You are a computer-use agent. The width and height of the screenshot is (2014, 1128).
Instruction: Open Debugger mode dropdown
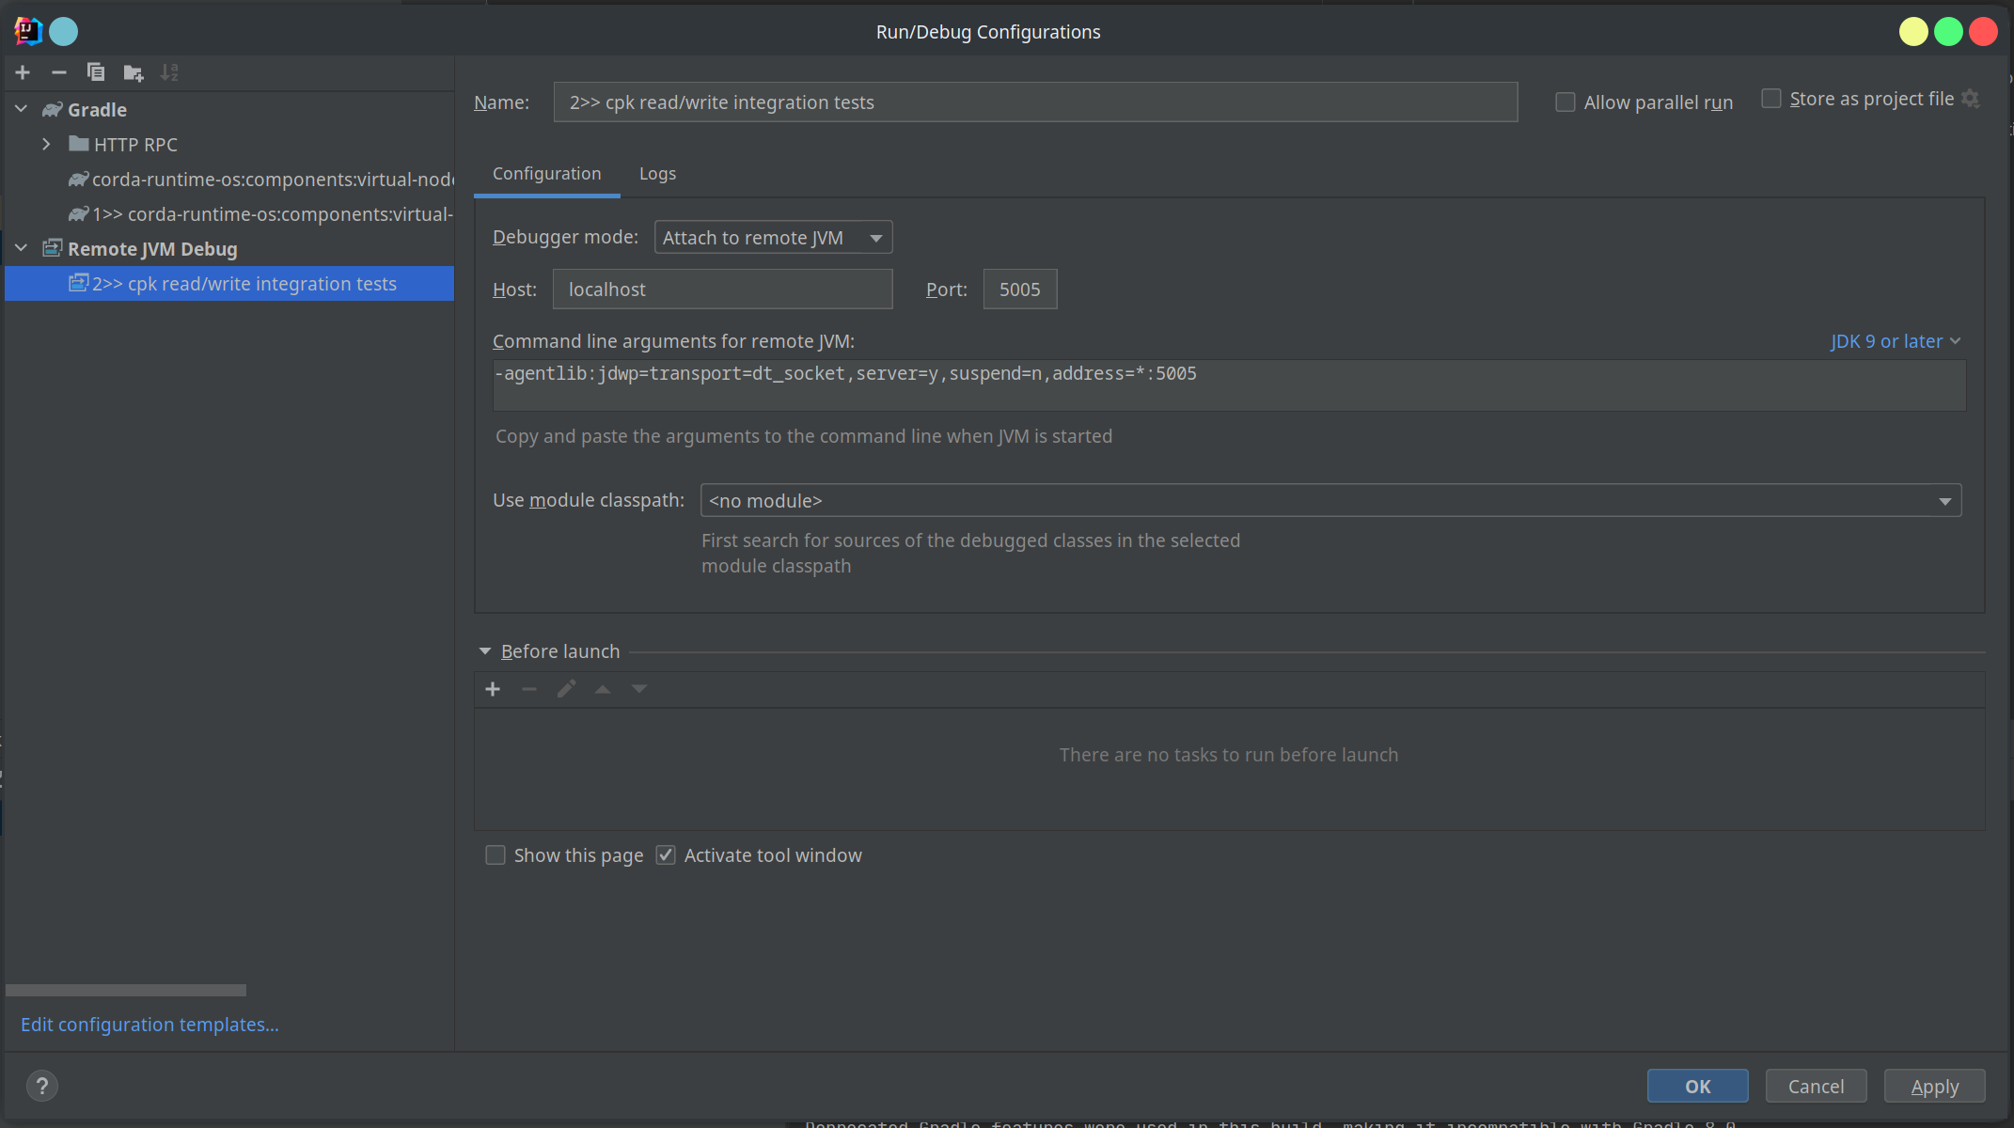(773, 237)
